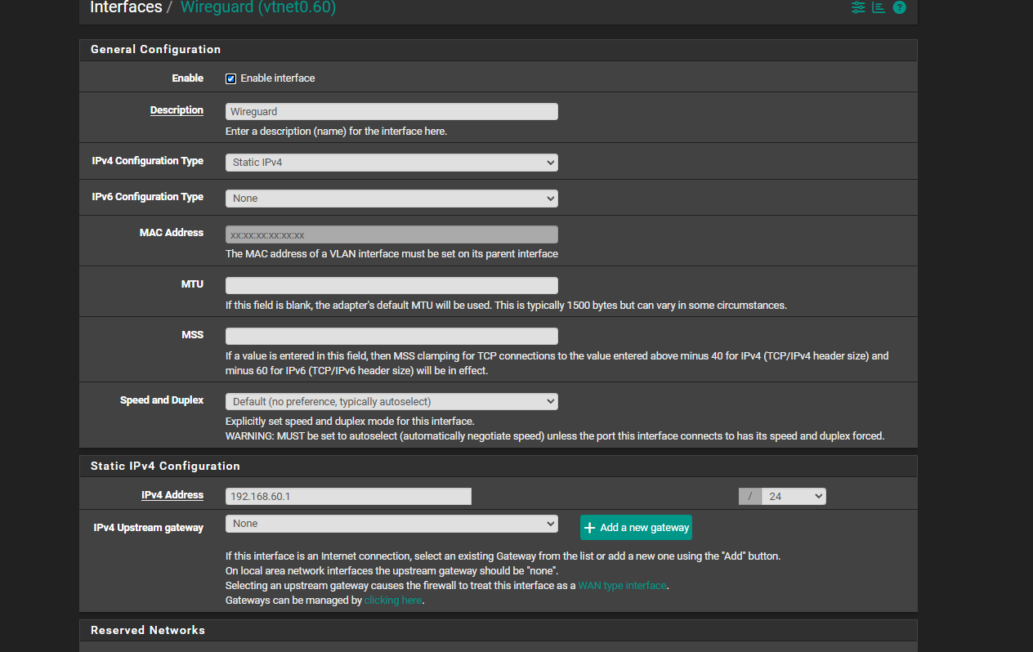Click the Reserved Networks section header
Viewport: 1033px width, 652px height.
coord(499,630)
